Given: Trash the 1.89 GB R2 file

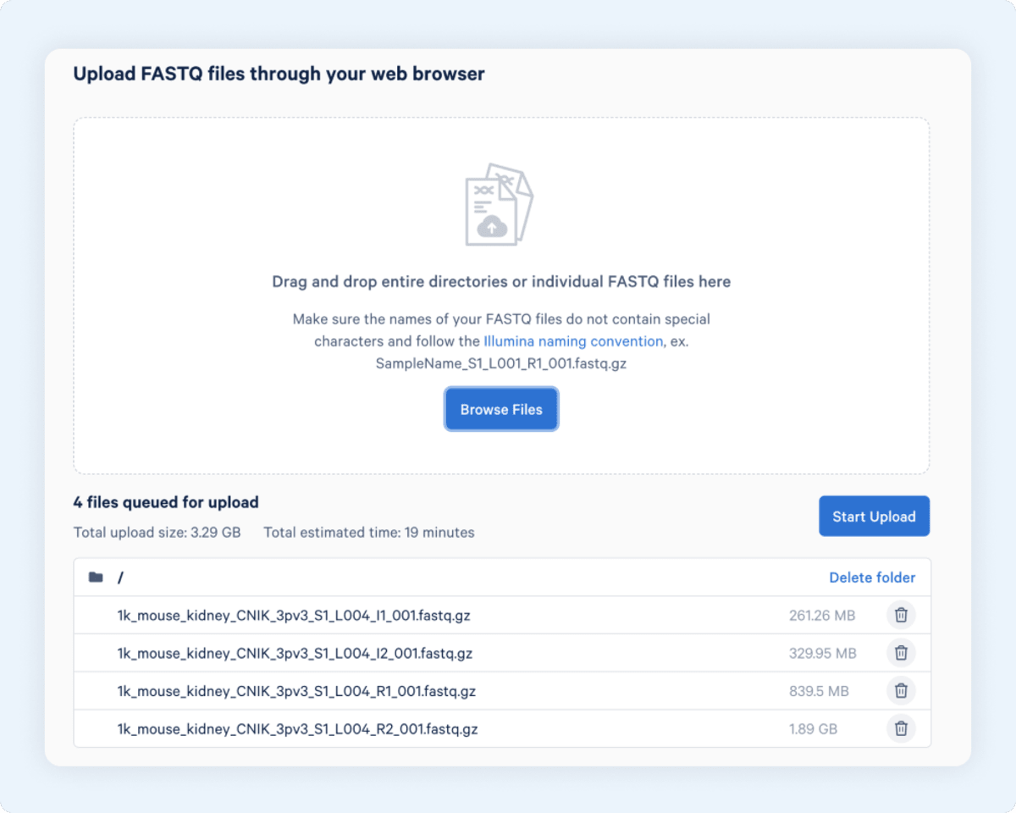Looking at the screenshot, I should [901, 728].
